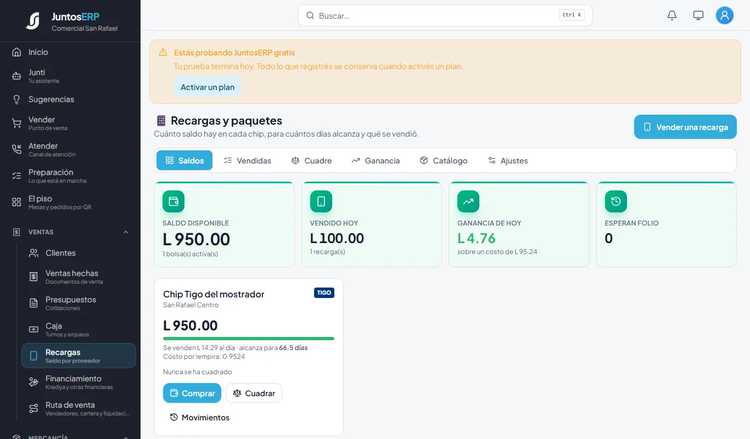The width and height of the screenshot is (750, 439).
Task: Open the Ajustes tab
Action: (x=508, y=161)
